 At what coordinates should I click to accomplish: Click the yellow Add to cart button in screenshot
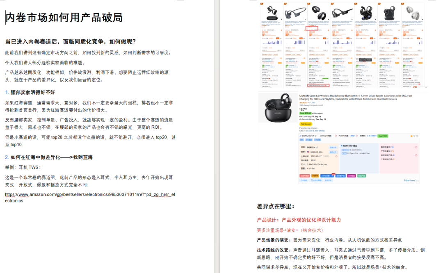point(306,124)
